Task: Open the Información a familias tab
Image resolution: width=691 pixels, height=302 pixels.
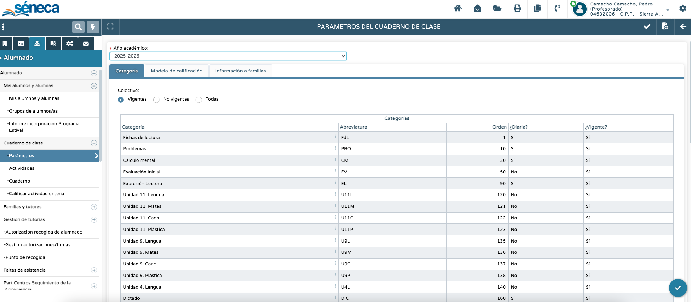Action: (240, 71)
